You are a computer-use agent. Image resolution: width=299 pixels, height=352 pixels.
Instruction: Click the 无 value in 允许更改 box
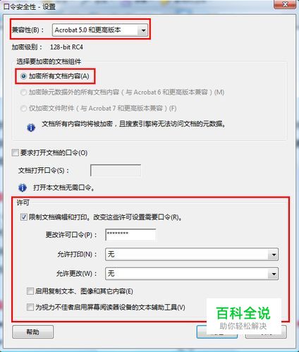tap(111, 274)
